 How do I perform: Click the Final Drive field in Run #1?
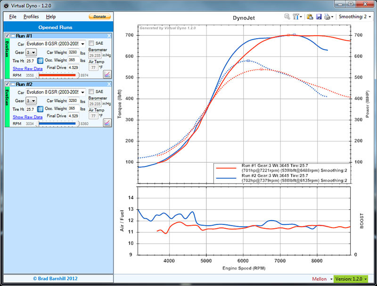pyautogui.click(x=74, y=67)
